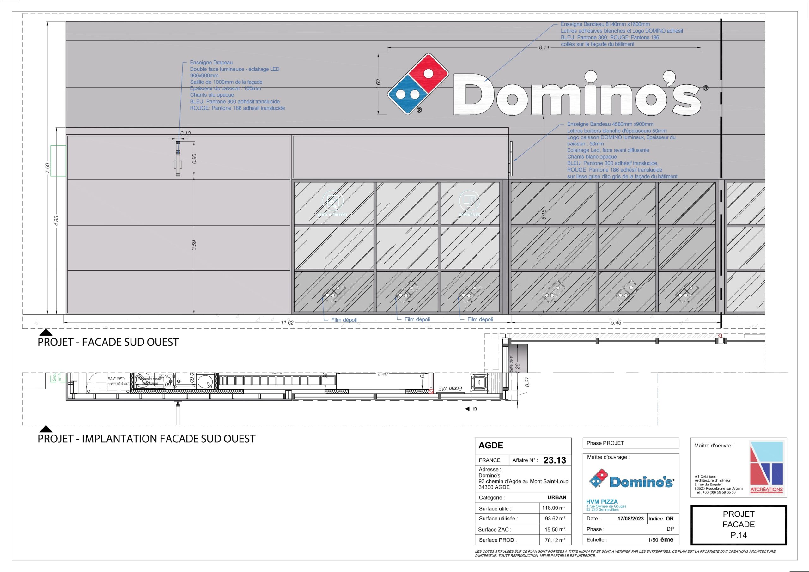Select the section arrow labeled B
This screenshot has width=809, height=572.
pos(471,409)
